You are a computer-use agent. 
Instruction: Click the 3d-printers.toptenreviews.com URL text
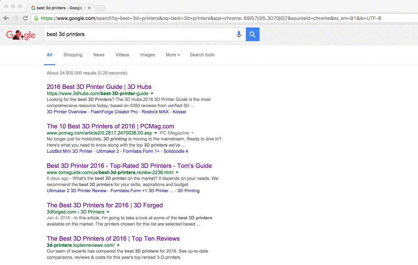(x=81, y=245)
